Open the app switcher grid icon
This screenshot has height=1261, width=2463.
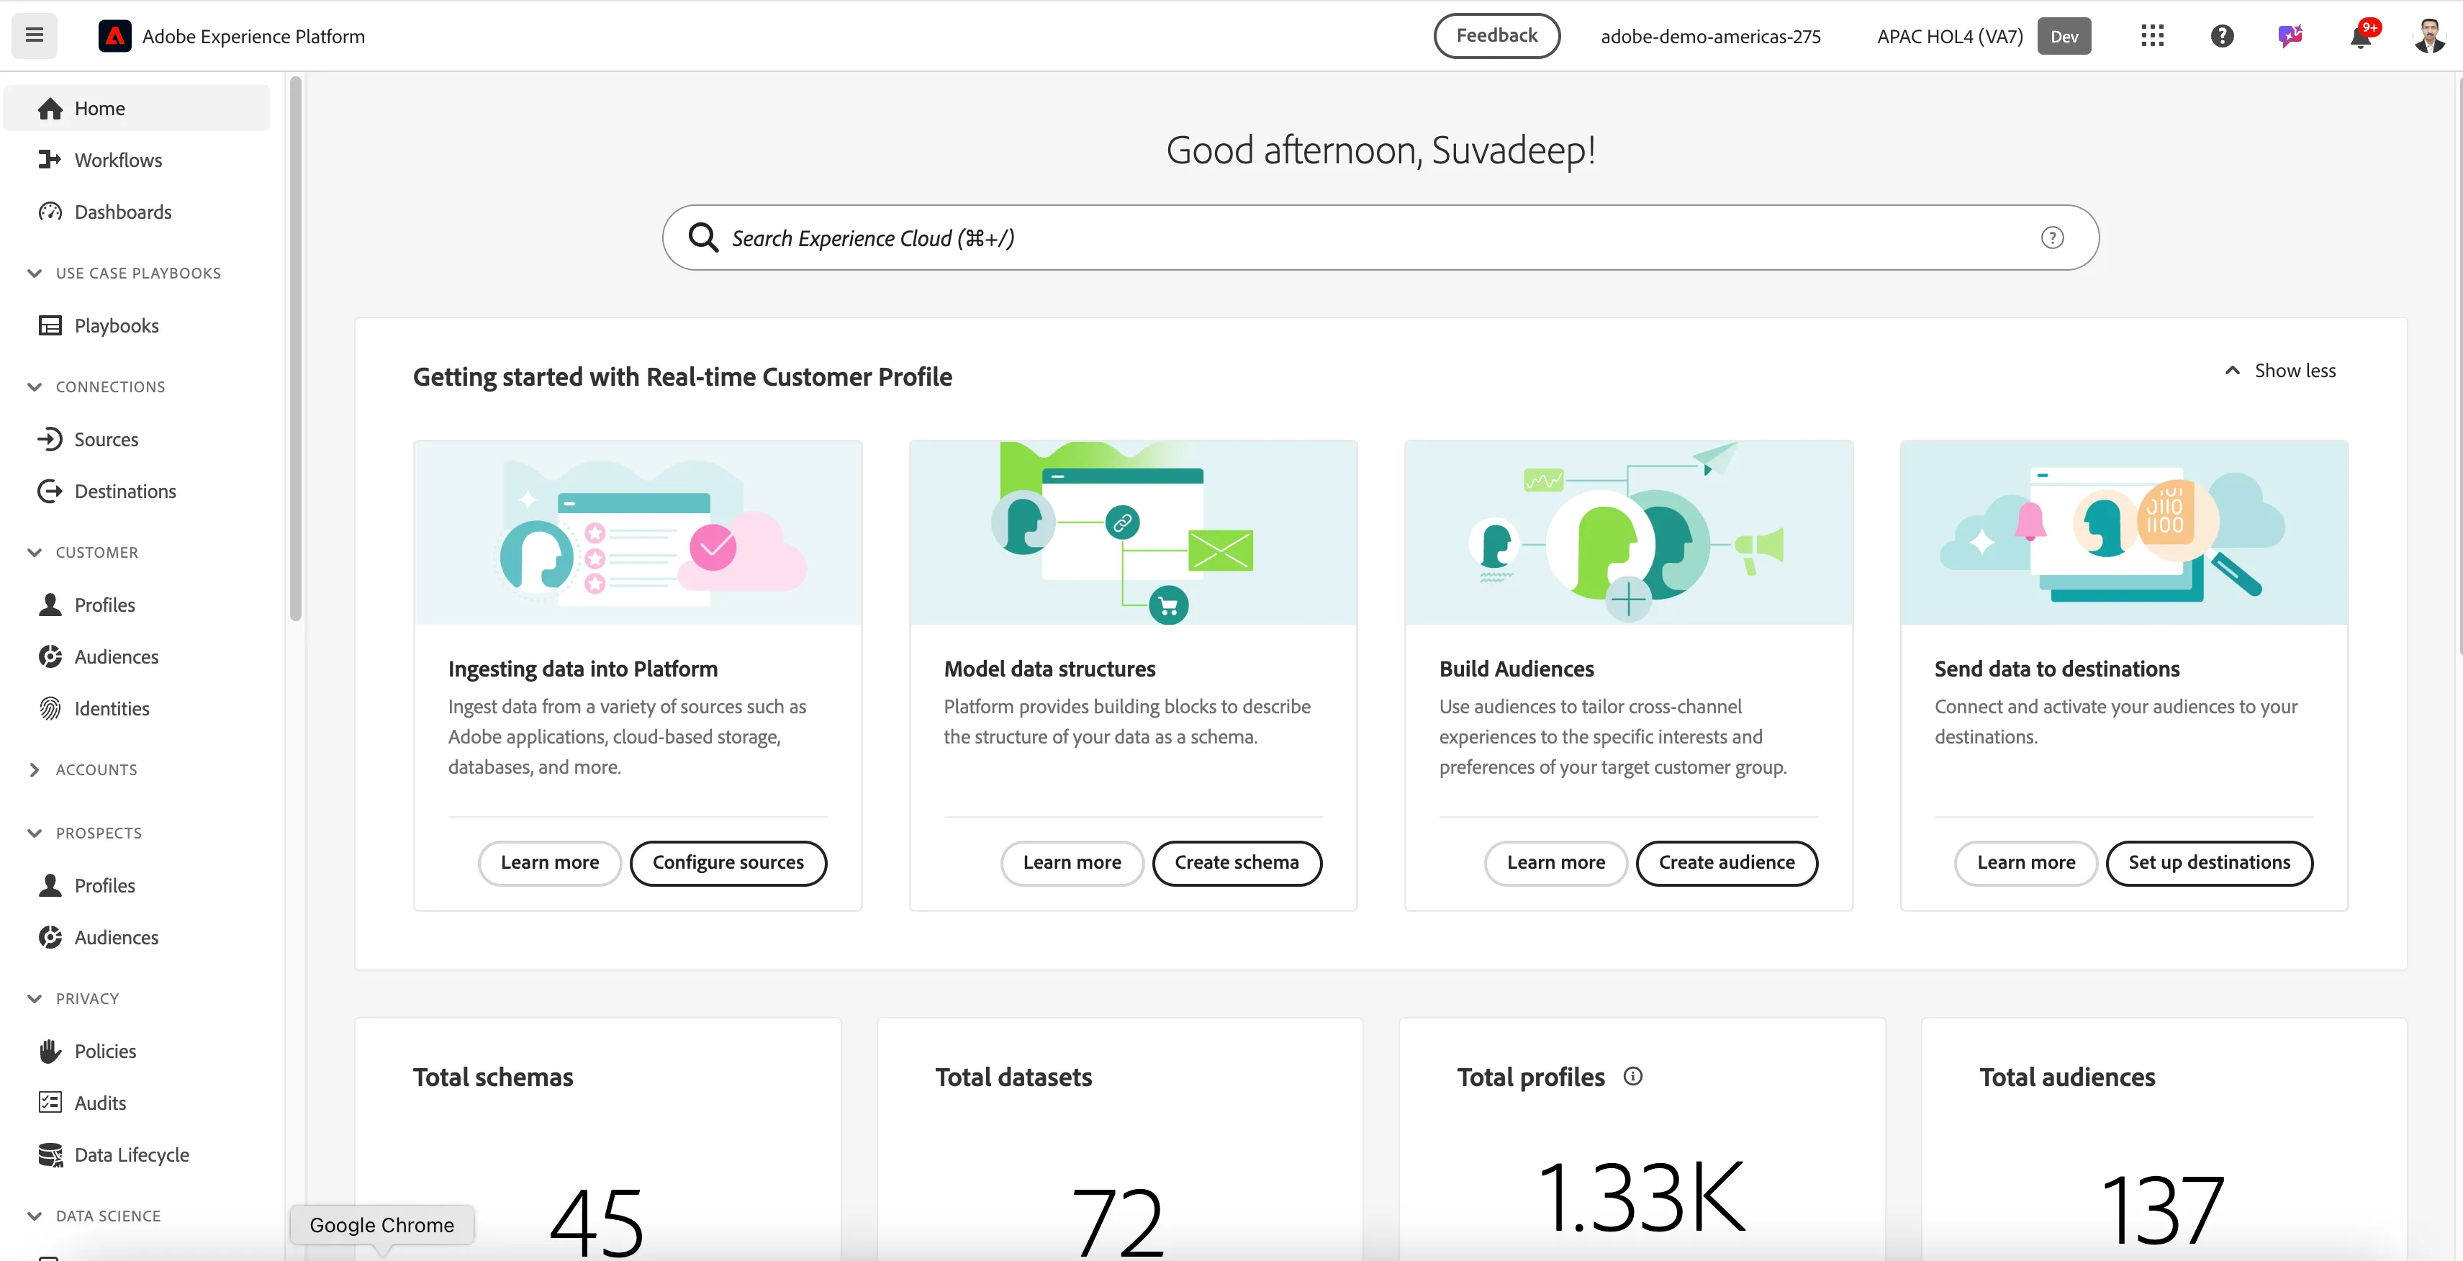click(x=2152, y=36)
